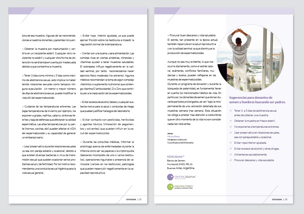The height and width of the screenshot is (214, 304).
Task: Select checkmark next to 'Alimentarse saludablemente'
Action: click(231, 155)
